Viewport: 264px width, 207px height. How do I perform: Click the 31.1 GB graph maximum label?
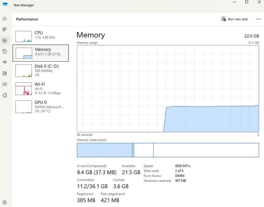tap(254, 43)
